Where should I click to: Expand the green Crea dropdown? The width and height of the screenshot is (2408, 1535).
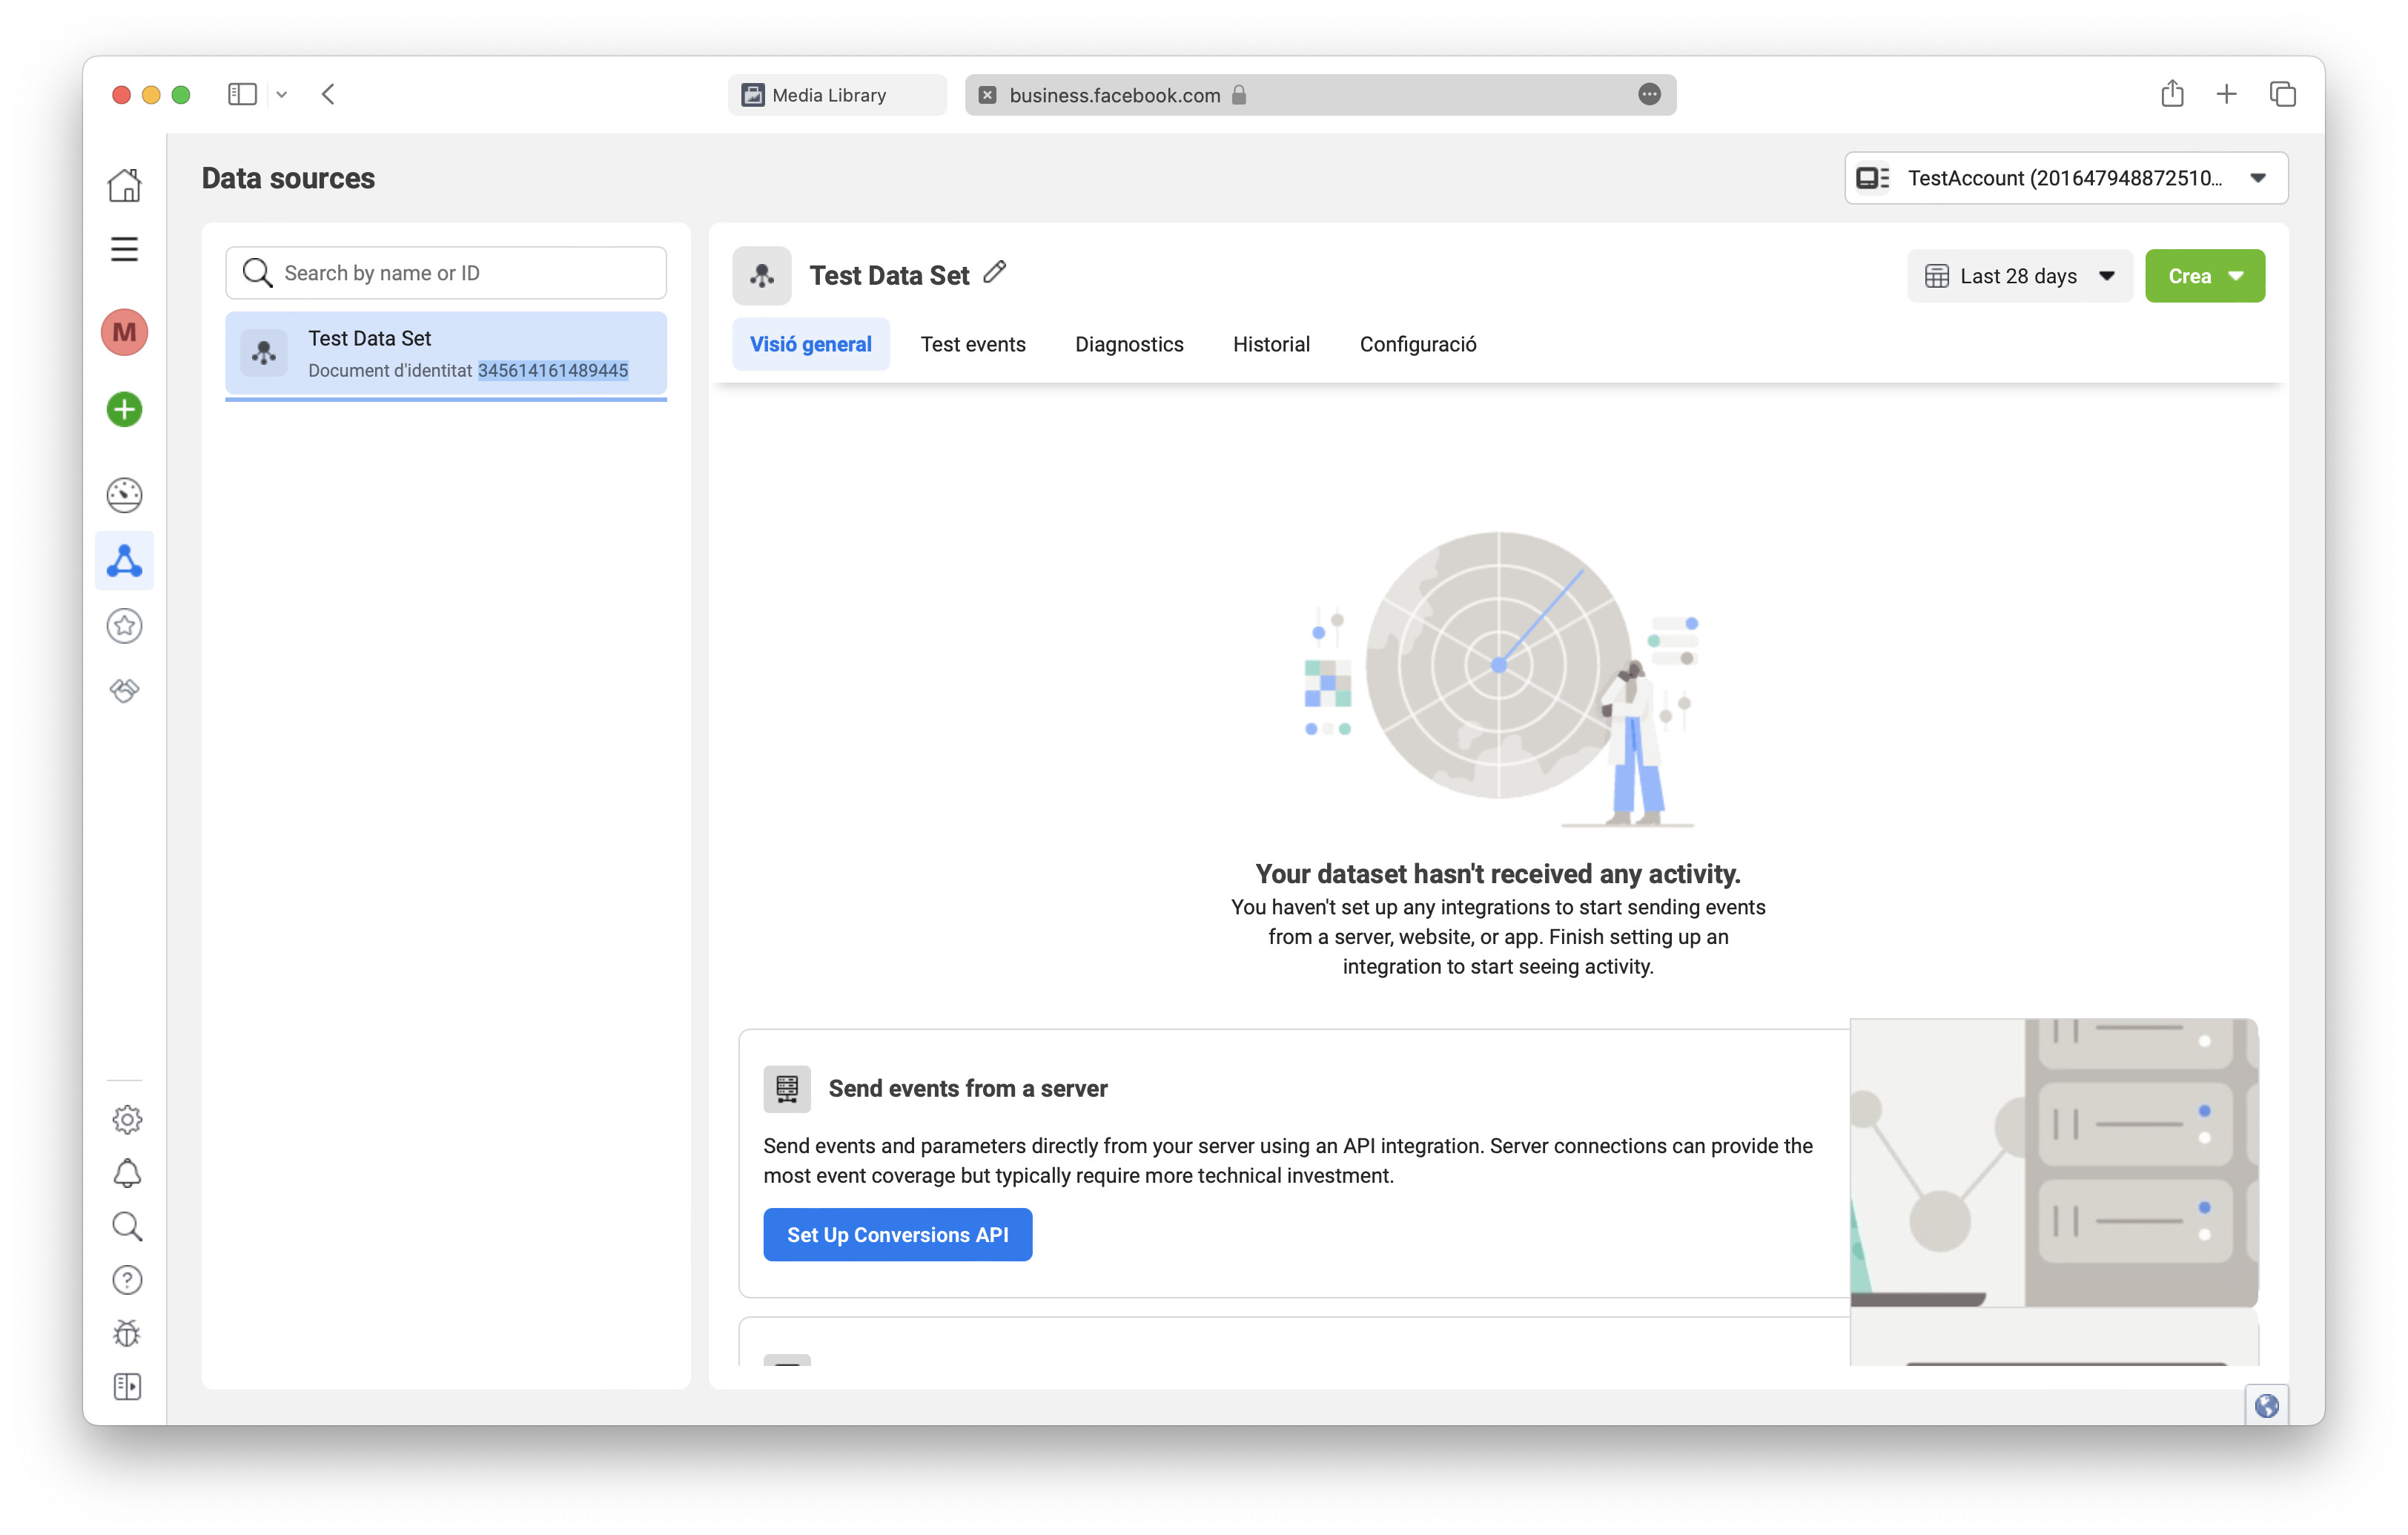pos(2204,275)
